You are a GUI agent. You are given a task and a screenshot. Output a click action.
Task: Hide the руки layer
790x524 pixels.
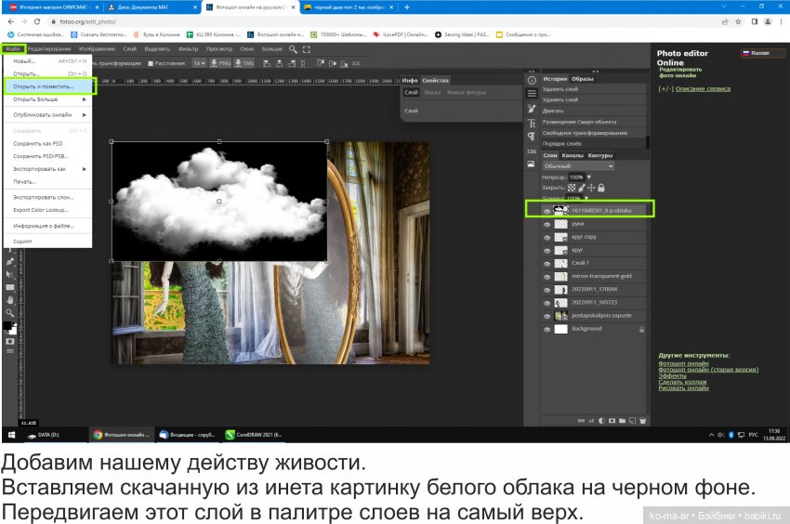pyautogui.click(x=547, y=224)
